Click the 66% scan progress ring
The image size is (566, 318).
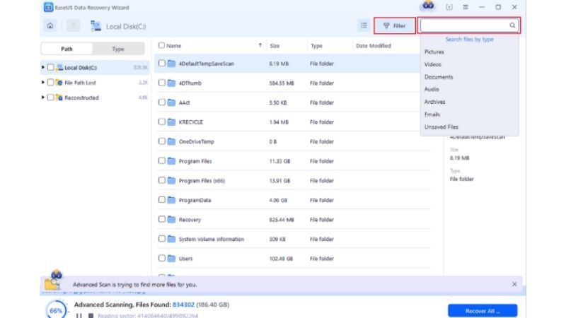(x=57, y=310)
